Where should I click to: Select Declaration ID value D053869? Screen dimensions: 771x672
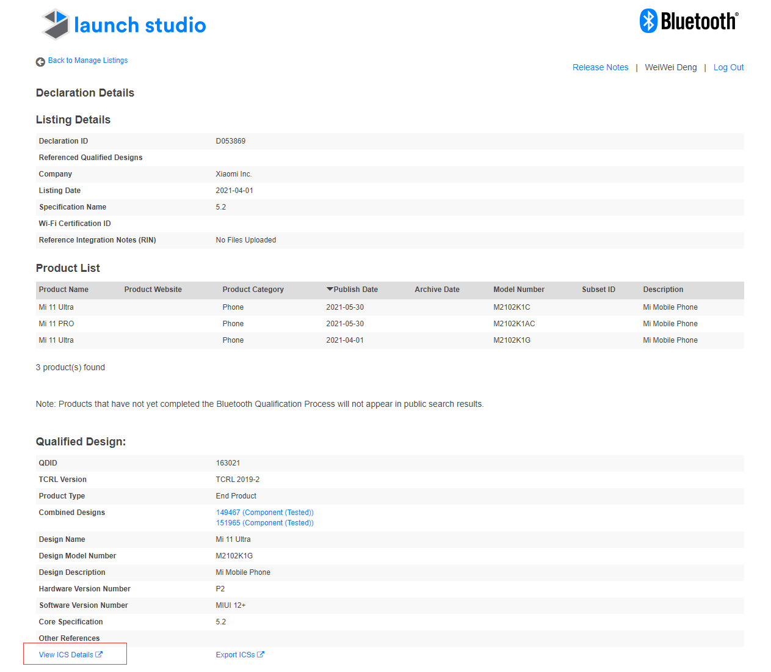[231, 141]
